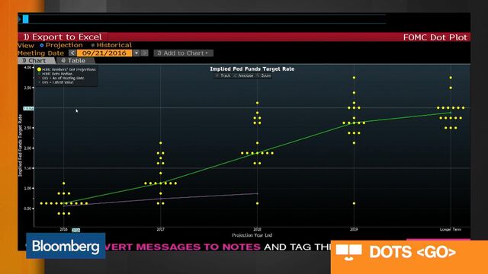Click Export to Excel button
488x274 pixels.
pos(63,37)
